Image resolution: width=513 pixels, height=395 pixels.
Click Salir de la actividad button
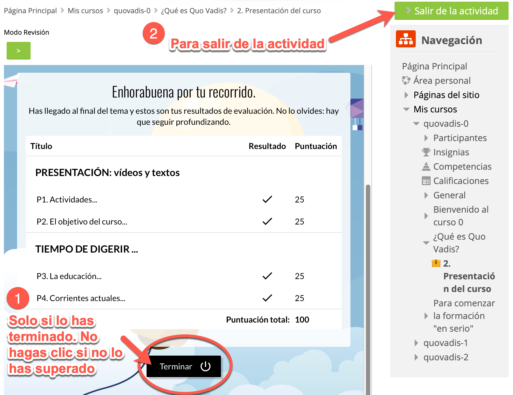point(451,11)
